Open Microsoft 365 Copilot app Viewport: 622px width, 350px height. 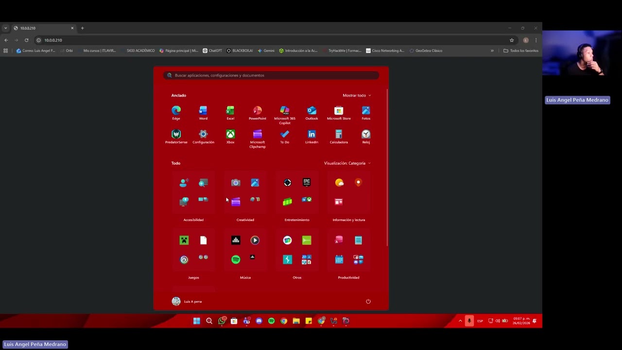click(285, 115)
